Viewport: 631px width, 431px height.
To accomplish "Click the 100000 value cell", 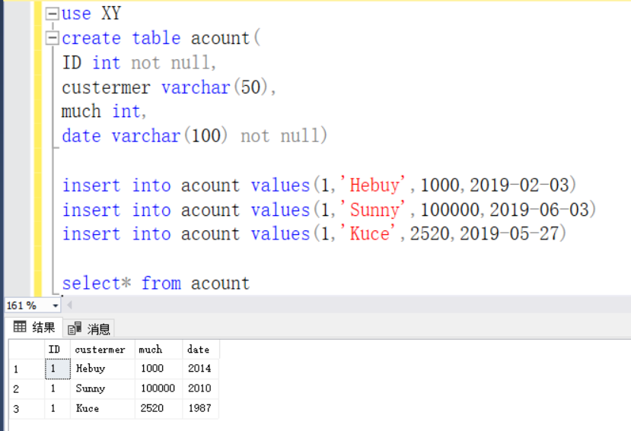I will 158,388.
